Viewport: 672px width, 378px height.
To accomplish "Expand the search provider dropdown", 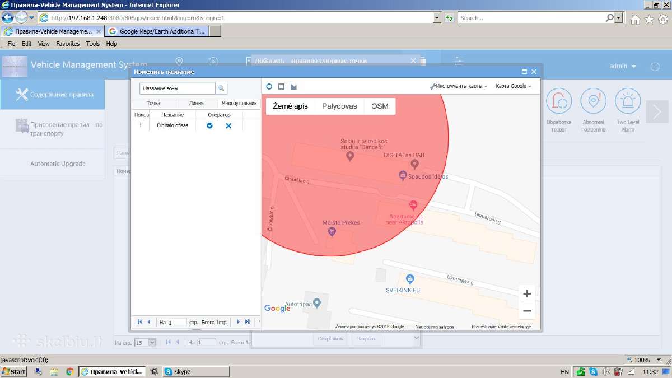I will click(x=619, y=18).
